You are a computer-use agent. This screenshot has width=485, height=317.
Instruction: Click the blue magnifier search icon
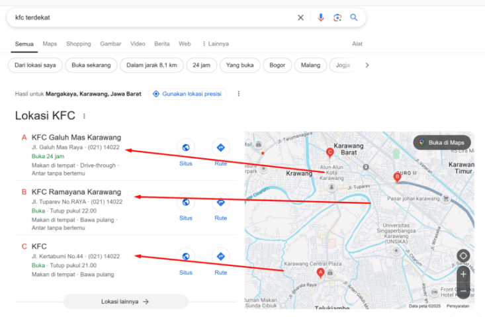(x=353, y=17)
